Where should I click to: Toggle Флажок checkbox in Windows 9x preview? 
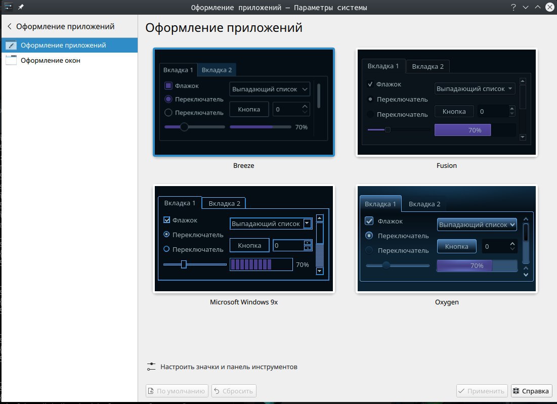pyautogui.click(x=166, y=220)
